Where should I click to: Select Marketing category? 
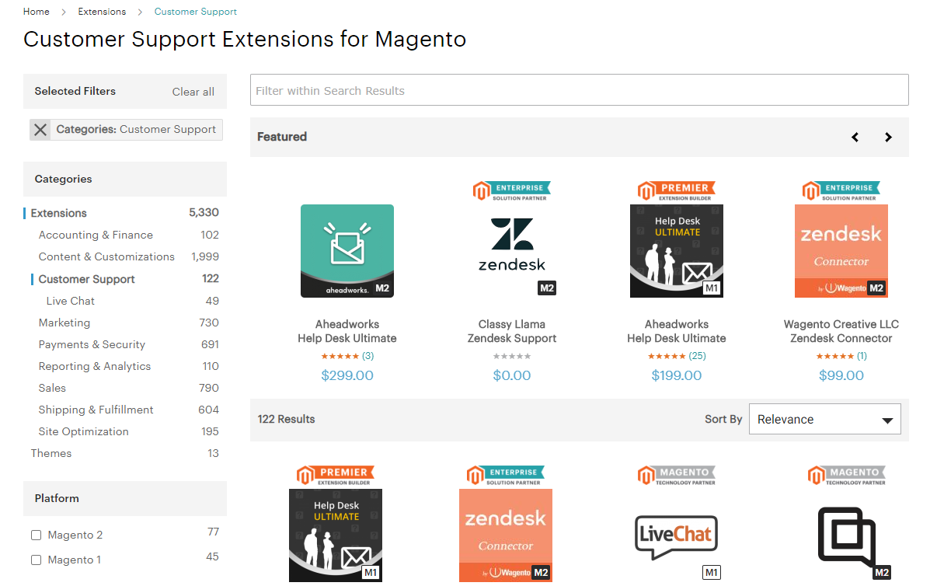64,323
